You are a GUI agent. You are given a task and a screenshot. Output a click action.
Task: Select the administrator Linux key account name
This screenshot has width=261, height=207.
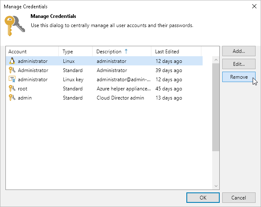pos(33,80)
